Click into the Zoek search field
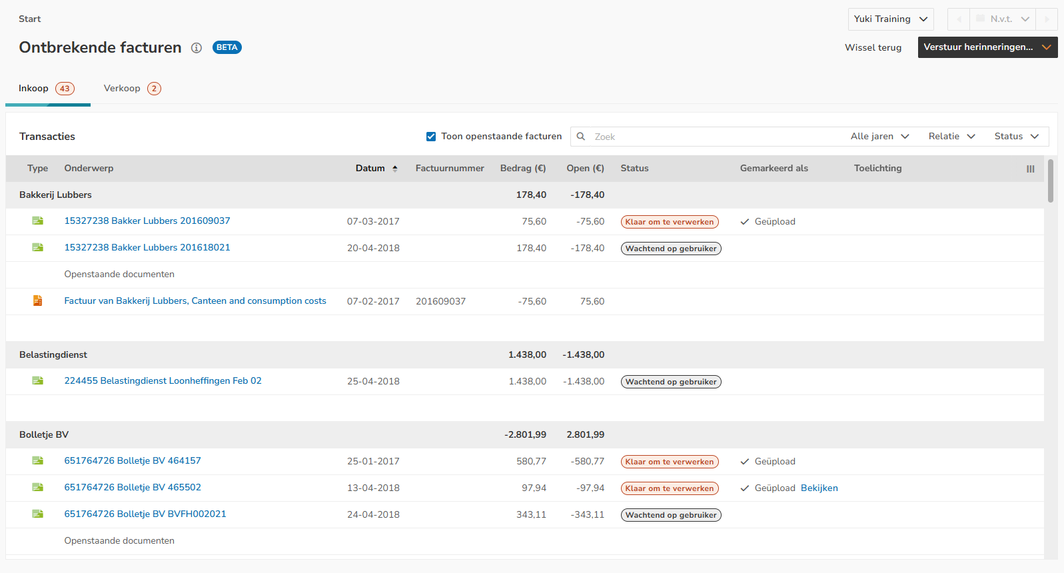Screen dimensions: 1064x573 tap(713, 137)
